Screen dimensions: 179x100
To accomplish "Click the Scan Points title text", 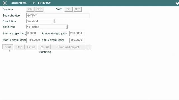I will 19,3.
